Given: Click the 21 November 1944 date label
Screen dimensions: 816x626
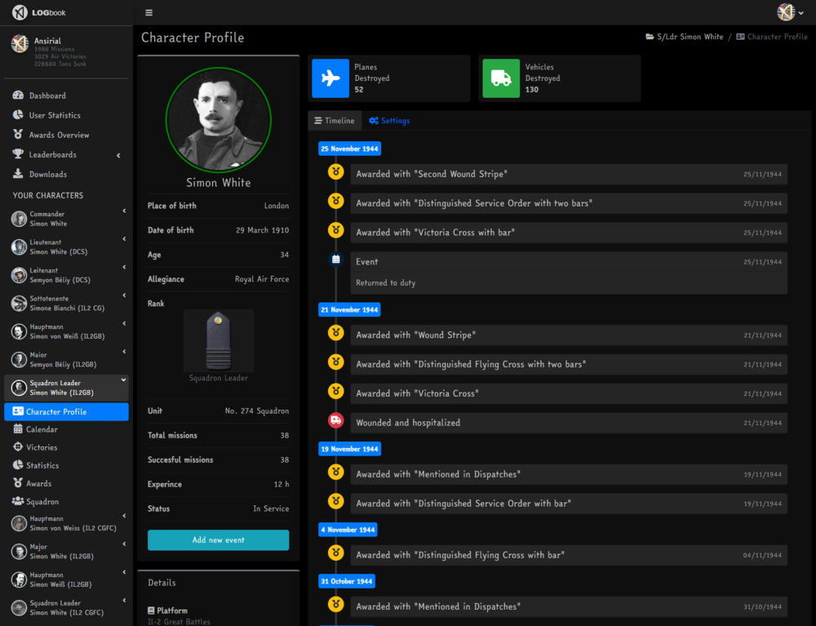Looking at the screenshot, I should pyautogui.click(x=350, y=309).
